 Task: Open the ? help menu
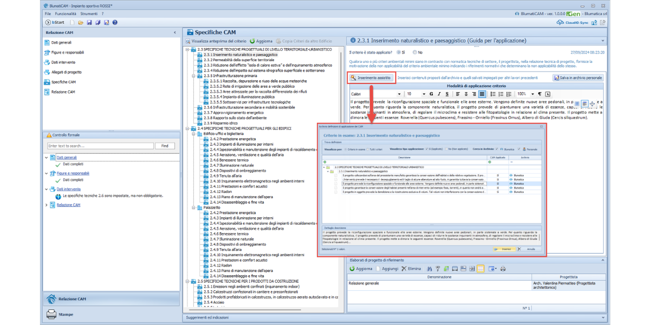click(x=102, y=13)
